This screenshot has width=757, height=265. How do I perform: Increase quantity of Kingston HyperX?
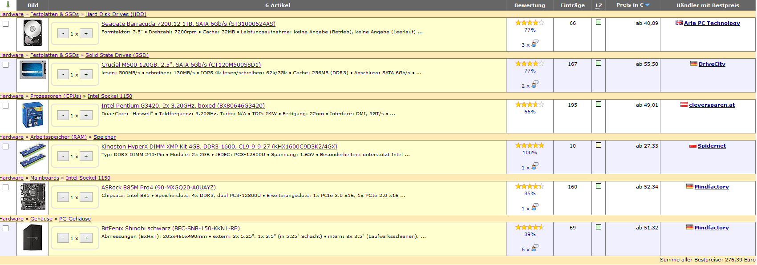click(86, 156)
